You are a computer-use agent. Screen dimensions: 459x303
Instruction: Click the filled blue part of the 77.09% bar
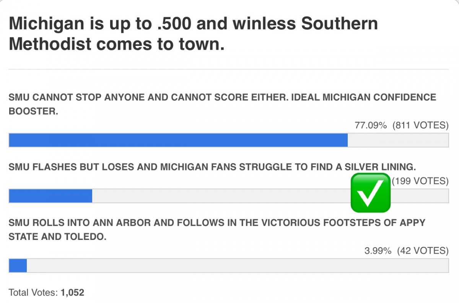(x=178, y=140)
